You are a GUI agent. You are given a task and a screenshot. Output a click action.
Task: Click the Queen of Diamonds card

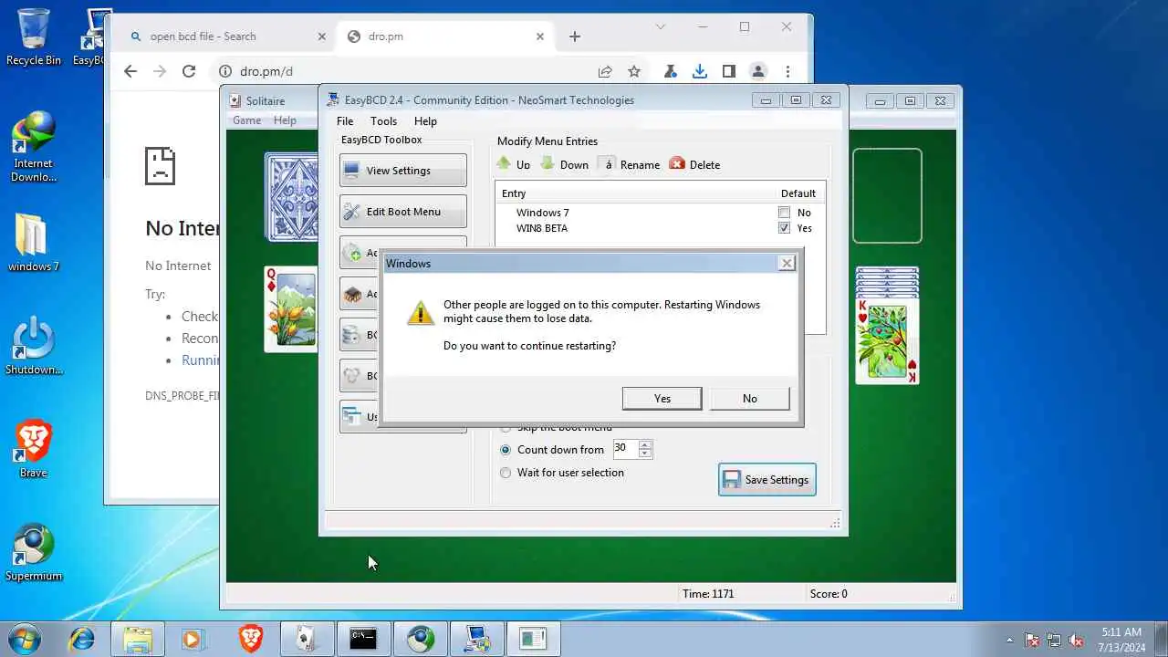(290, 309)
